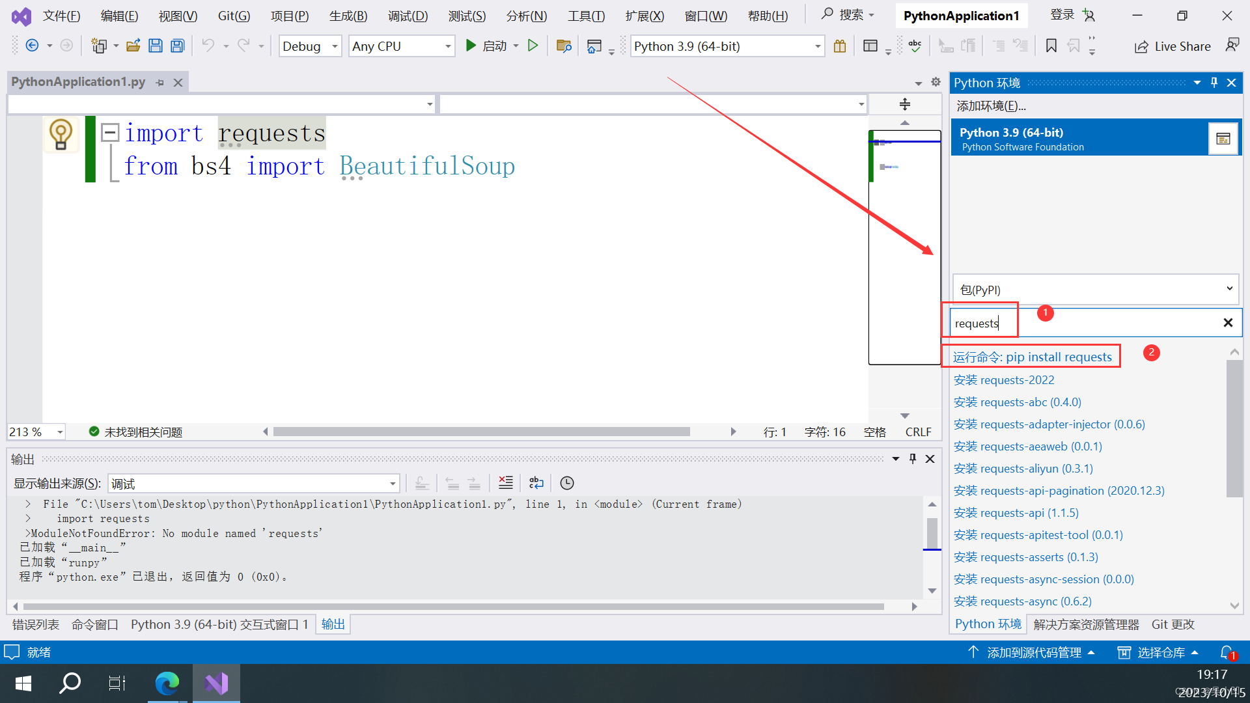
Task: Run without debugging using the hollow play icon
Action: [533, 46]
